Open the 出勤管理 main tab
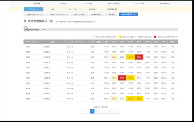Screen dimensions: 194x122 tap(36, 4)
